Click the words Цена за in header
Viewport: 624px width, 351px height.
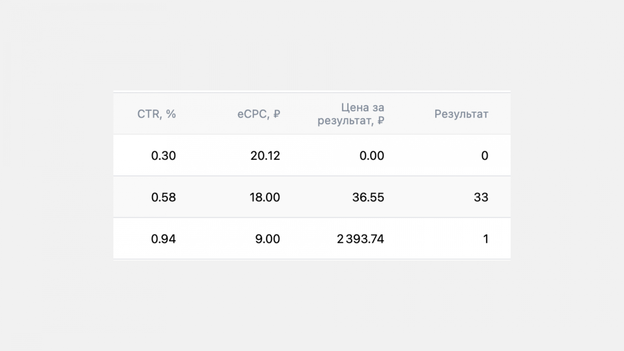pyautogui.click(x=363, y=107)
